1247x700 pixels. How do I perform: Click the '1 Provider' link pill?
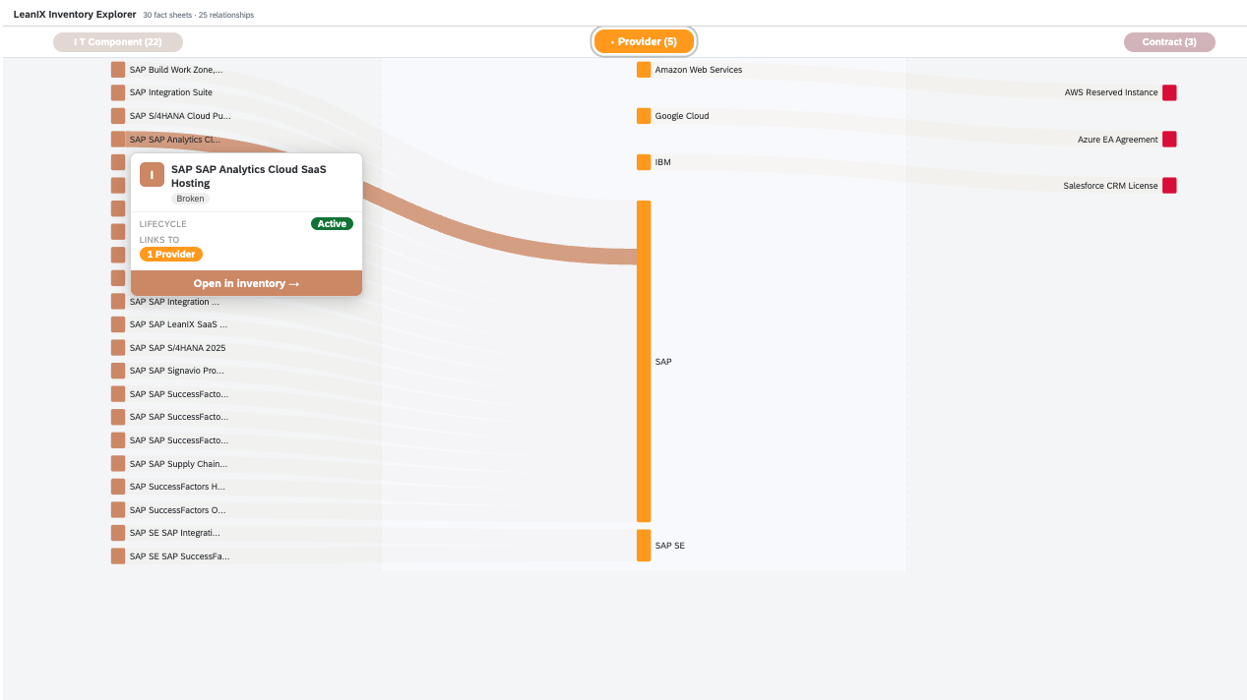(171, 255)
